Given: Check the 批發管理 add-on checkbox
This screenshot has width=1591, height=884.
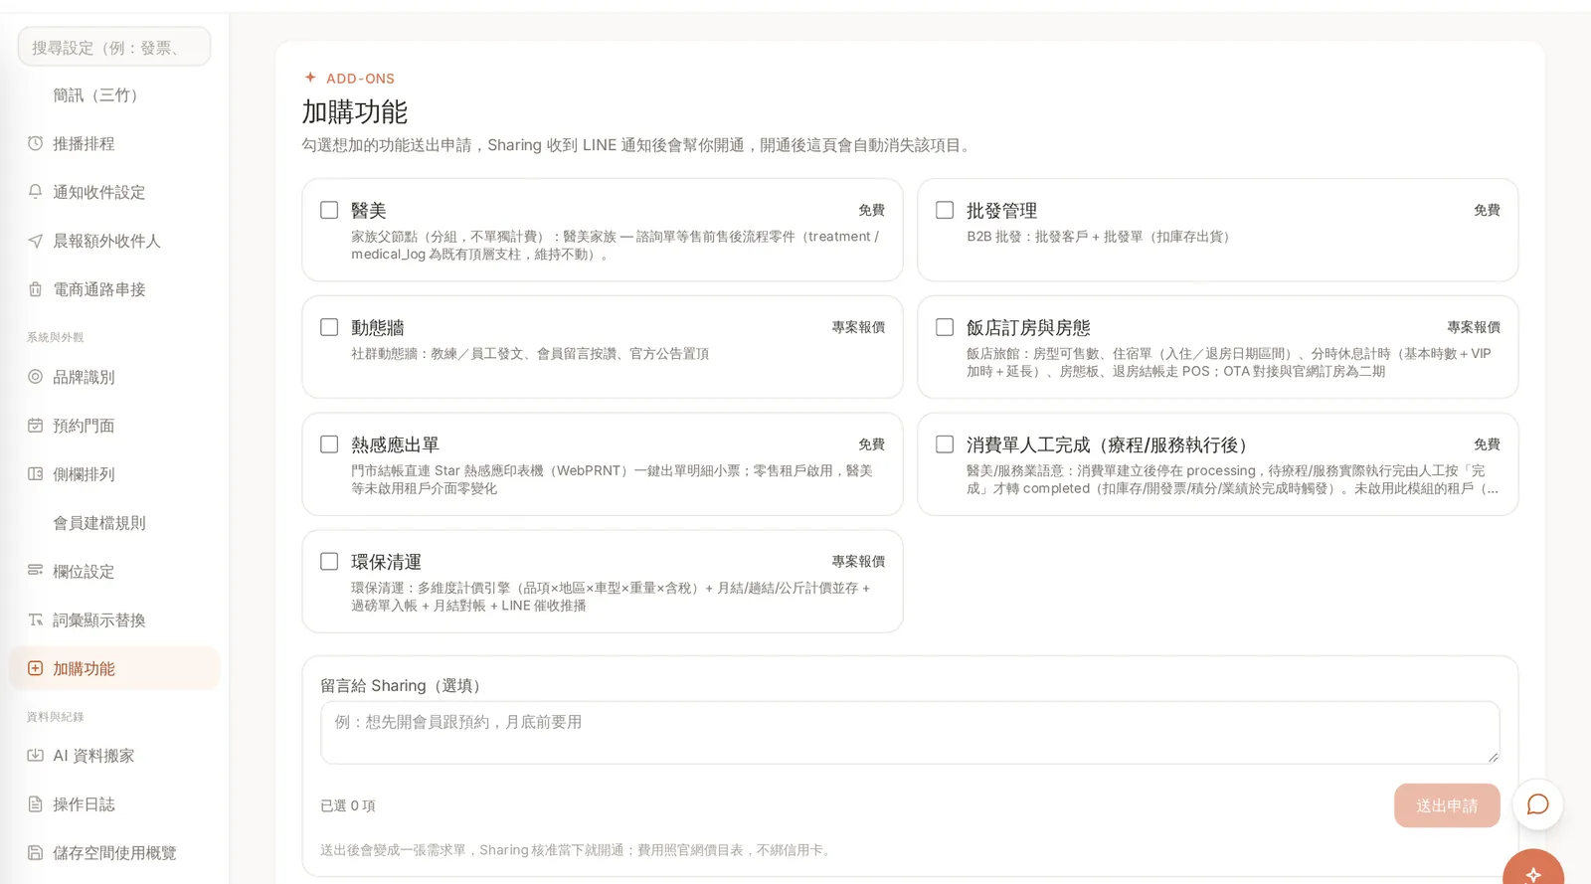Looking at the screenshot, I should (x=945, y=210).
